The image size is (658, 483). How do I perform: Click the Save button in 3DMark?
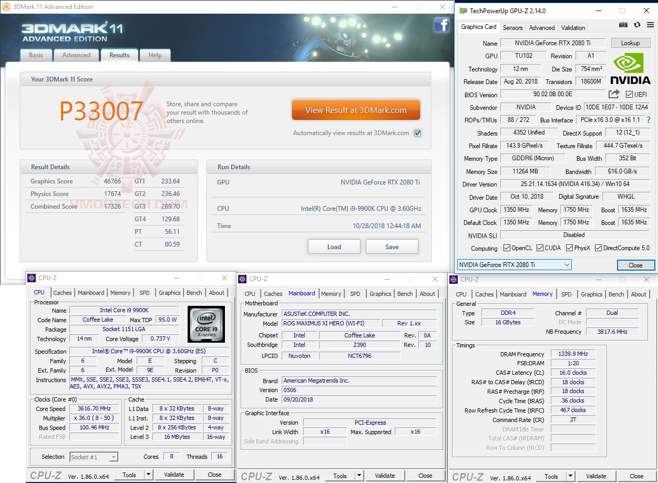392,246
